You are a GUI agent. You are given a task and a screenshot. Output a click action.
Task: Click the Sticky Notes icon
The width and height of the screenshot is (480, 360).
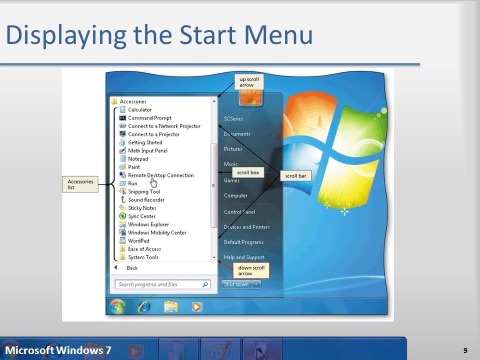pos(123,208)
